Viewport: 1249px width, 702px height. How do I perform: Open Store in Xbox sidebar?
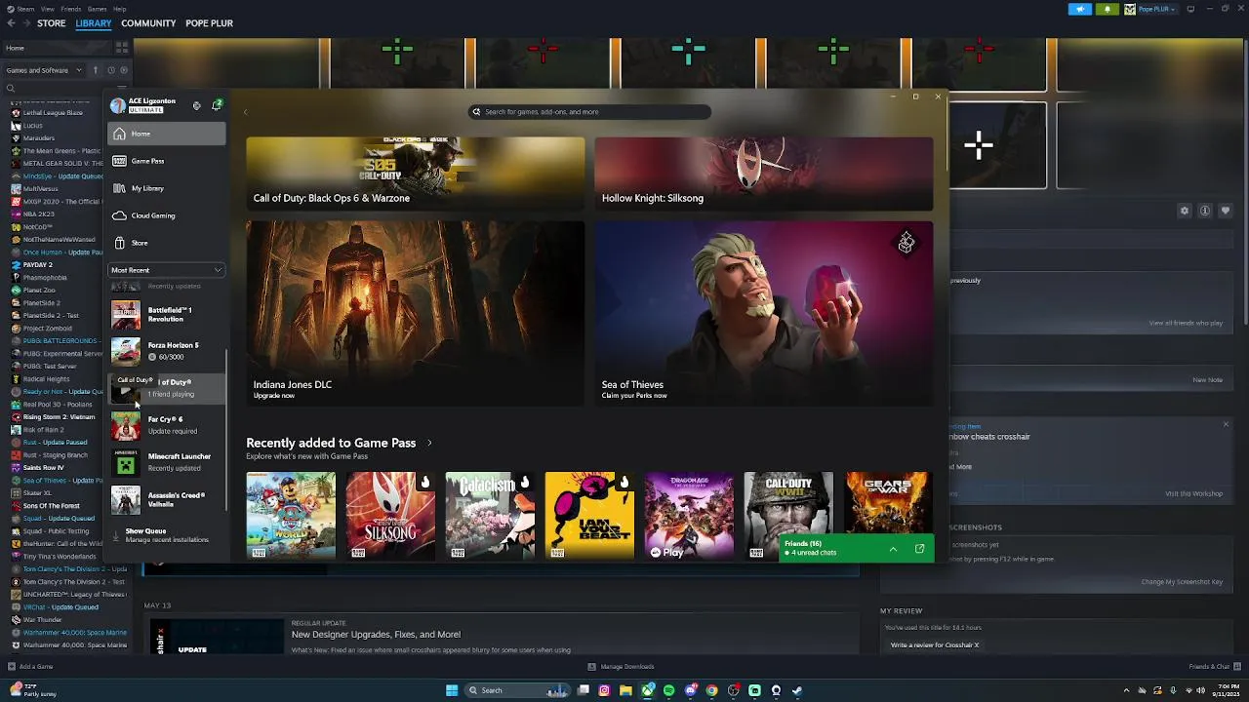[x=167, y=243]
